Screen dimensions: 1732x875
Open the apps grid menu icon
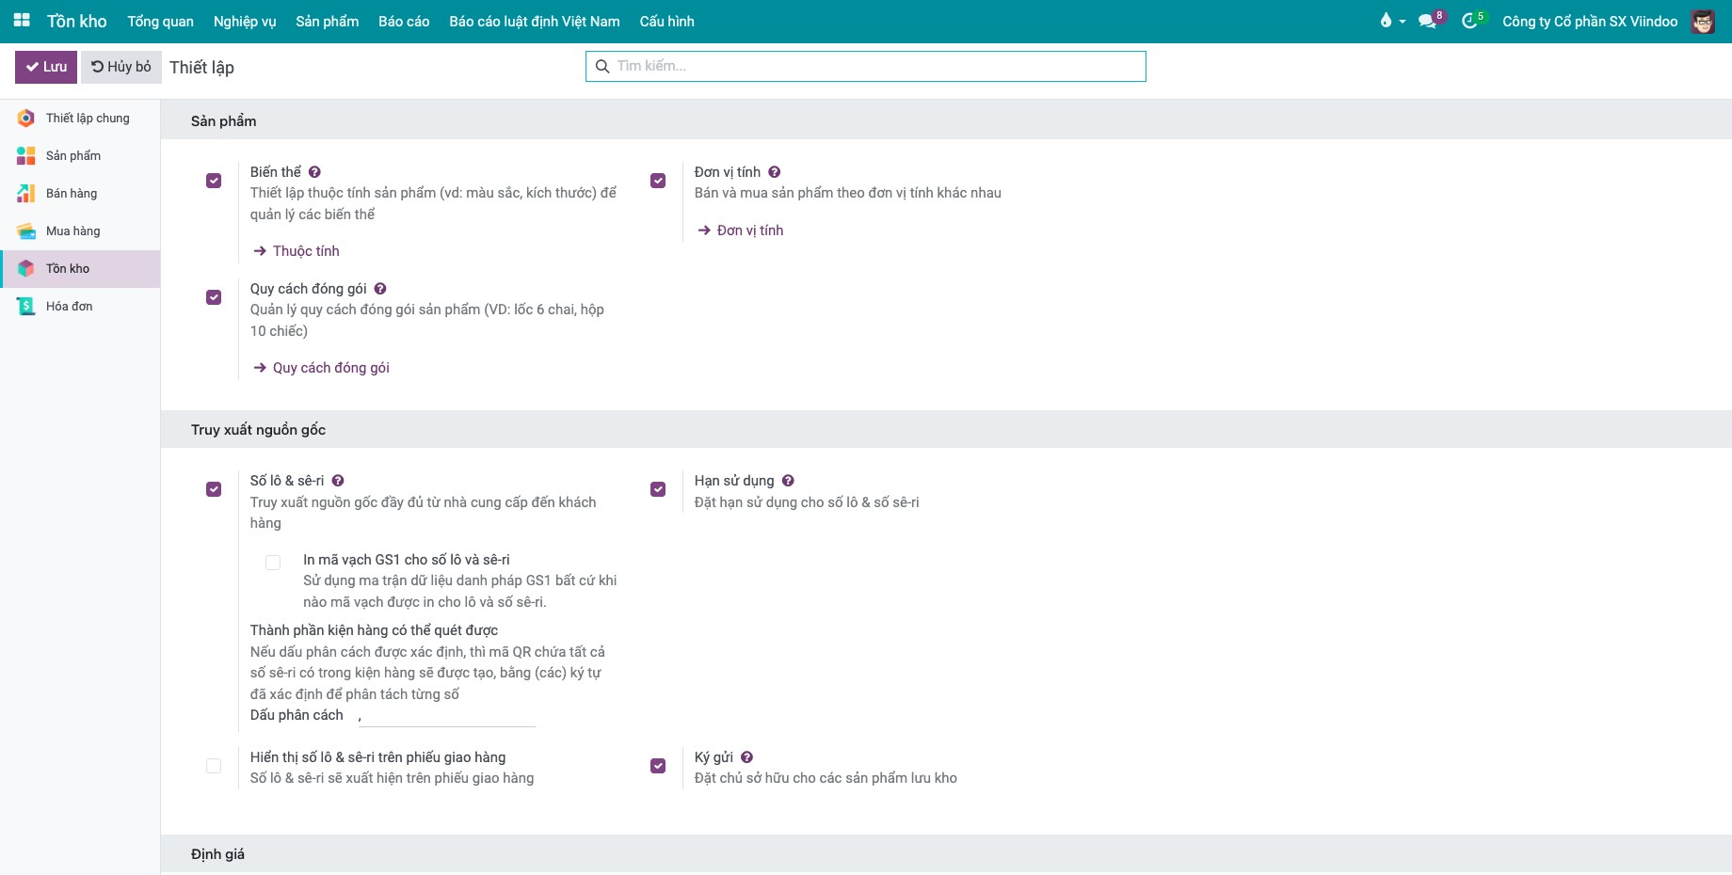click(x=22, y=21)
